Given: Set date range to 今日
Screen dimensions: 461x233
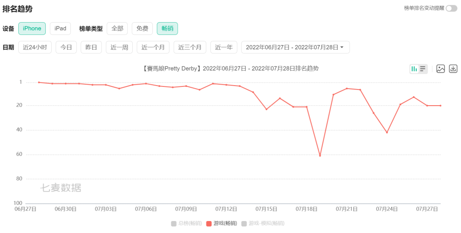Looking at the screenshot, I should (66, 47).
